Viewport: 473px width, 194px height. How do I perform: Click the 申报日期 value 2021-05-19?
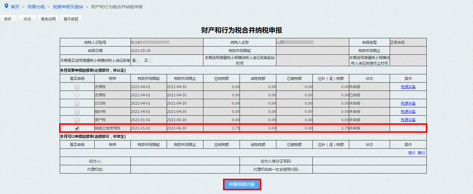point(141,51)
